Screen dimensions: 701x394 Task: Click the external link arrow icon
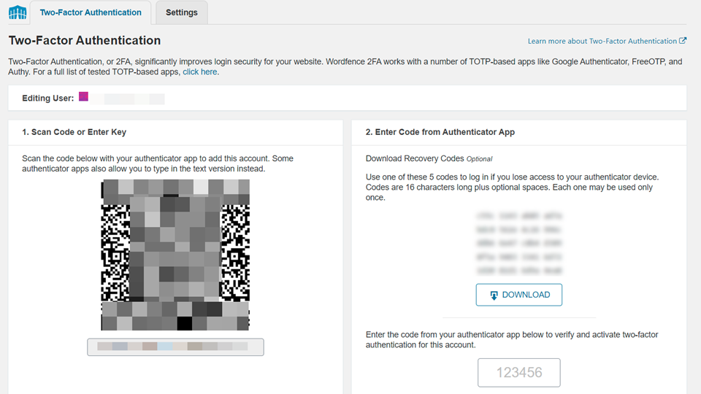pos(683,42)
